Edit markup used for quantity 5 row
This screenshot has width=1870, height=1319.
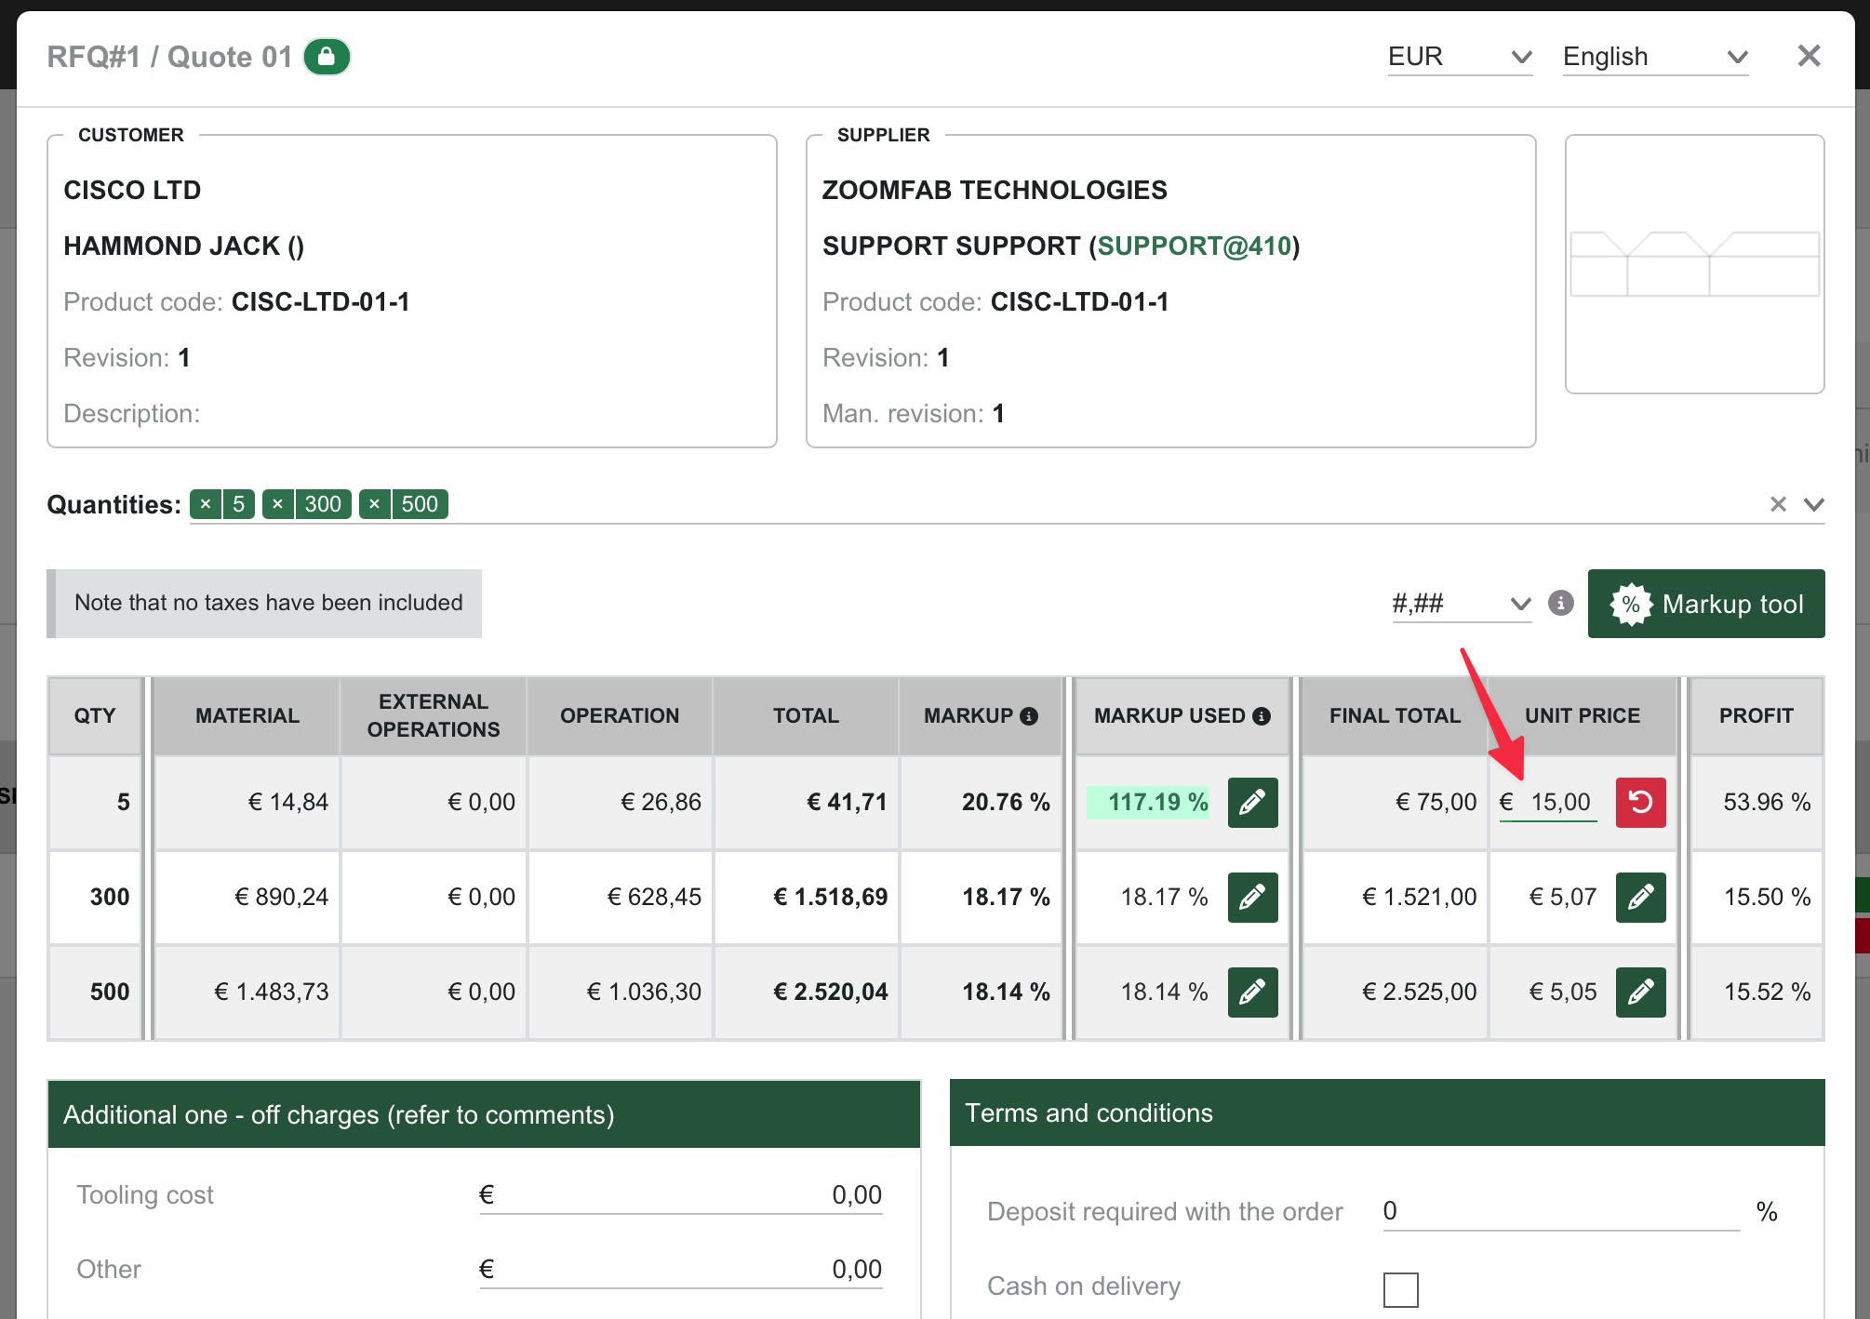(x=1252, y=802)
